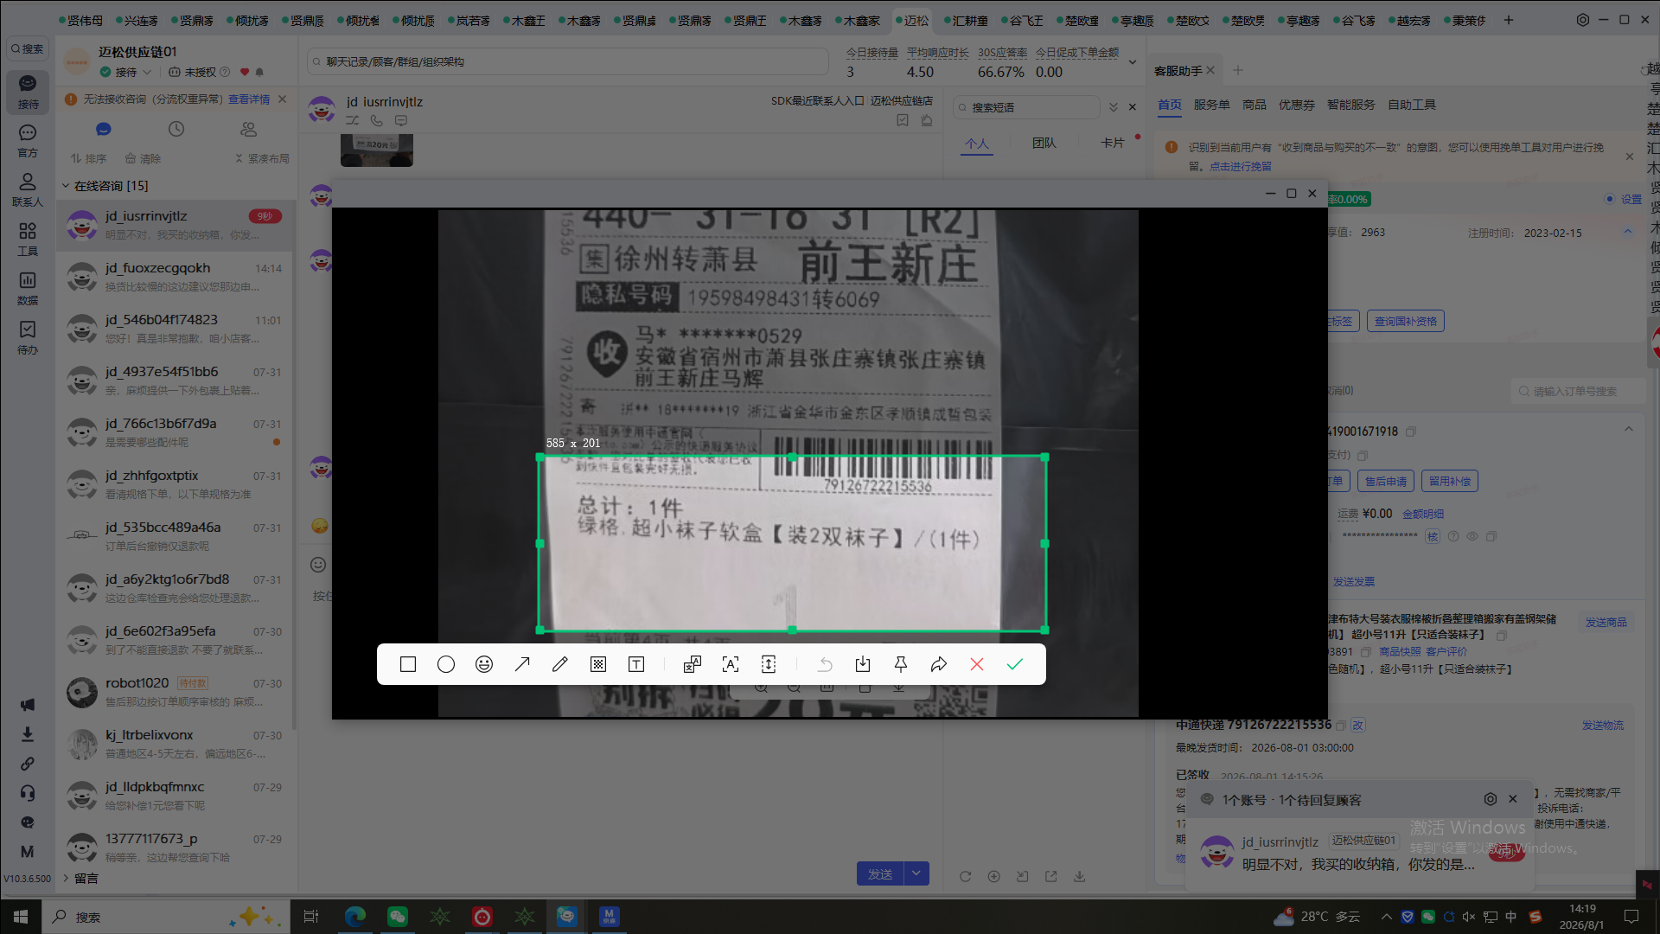Screen dimensions: 1660x934
Task: Click the megaphone announcement icon in sidebar
Action: coord(28,705)
